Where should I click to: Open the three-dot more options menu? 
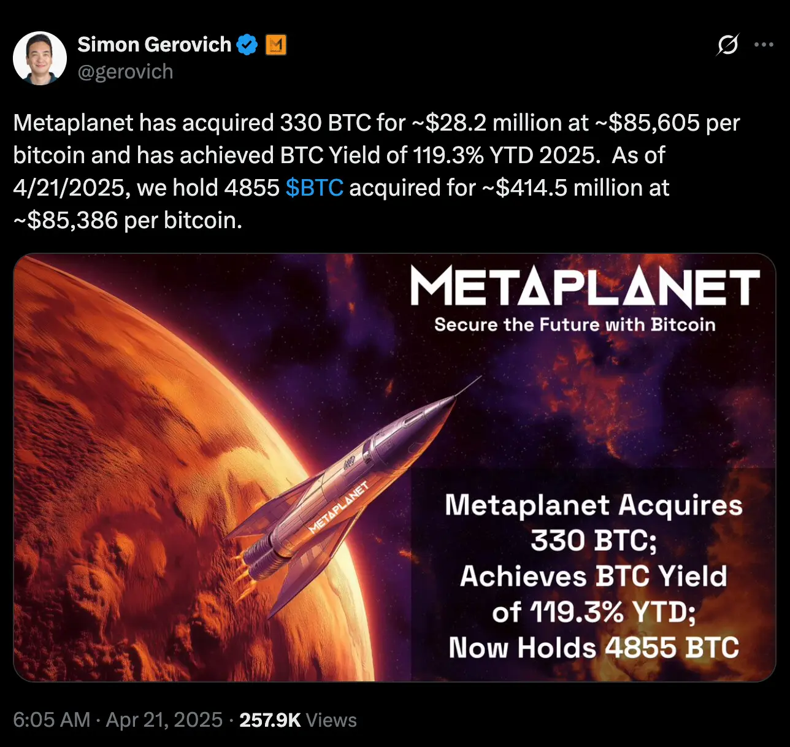coord(764,45)
